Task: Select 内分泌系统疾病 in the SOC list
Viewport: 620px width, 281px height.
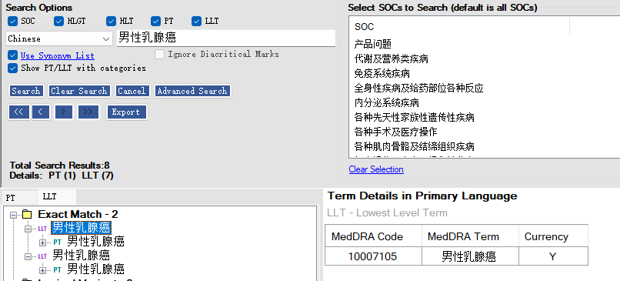Action: click(386, 103)
